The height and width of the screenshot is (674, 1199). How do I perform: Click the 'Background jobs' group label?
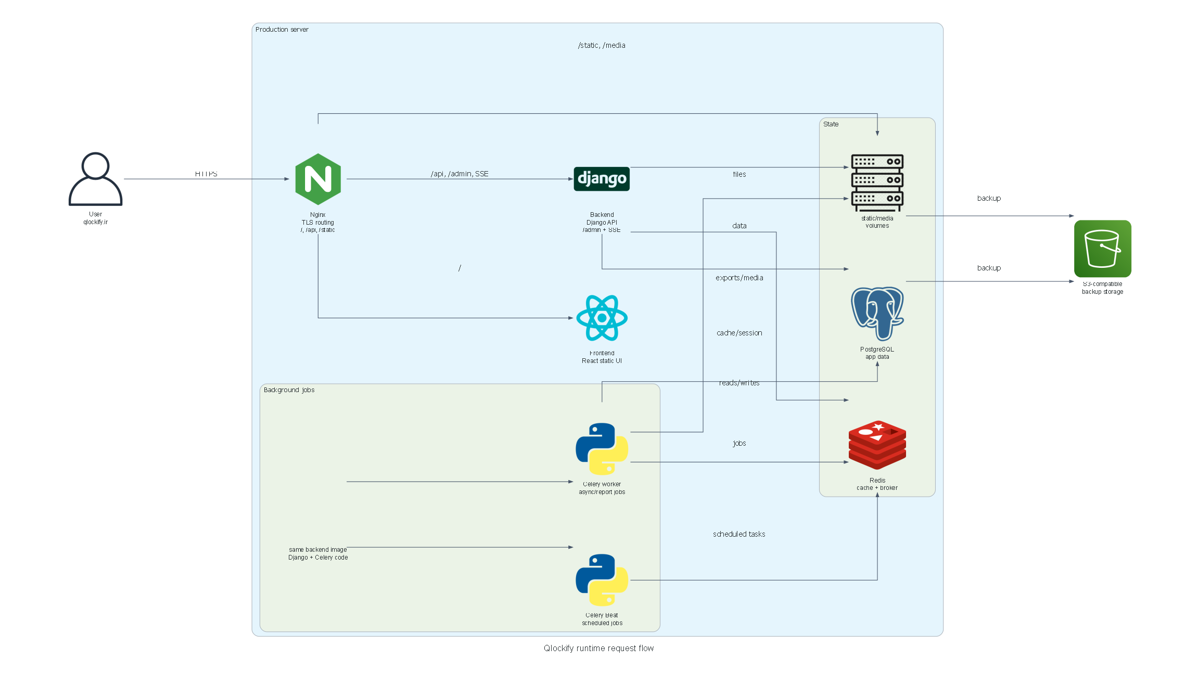[x=289, y=390]
